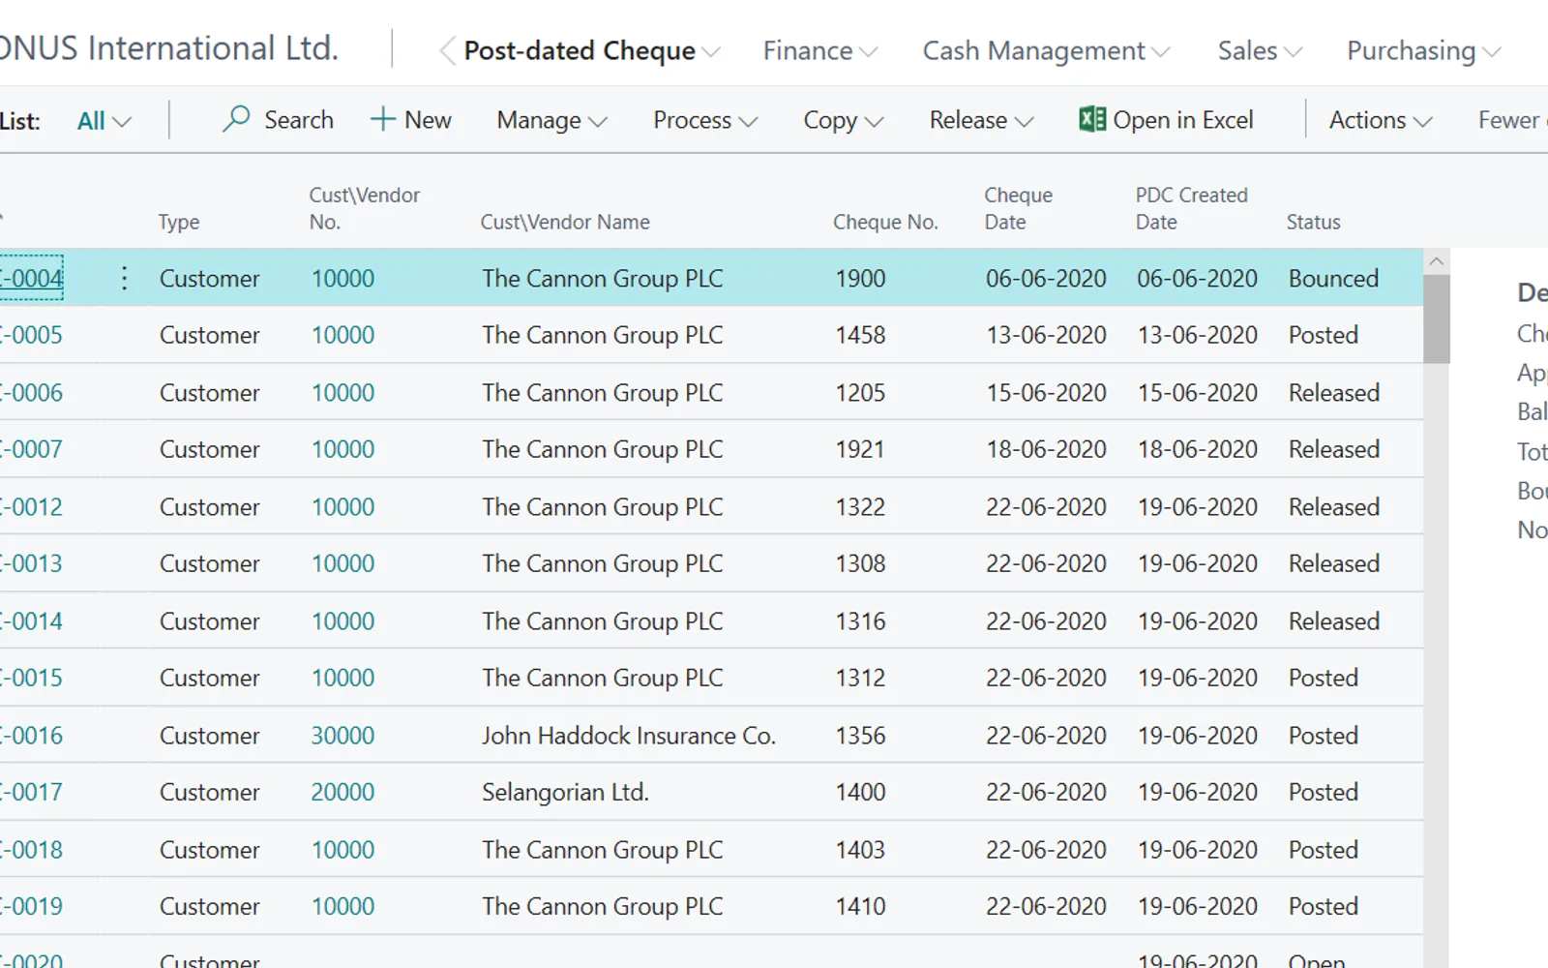Open document link ending -0019

pyautogui.click(x=31, y=906)
